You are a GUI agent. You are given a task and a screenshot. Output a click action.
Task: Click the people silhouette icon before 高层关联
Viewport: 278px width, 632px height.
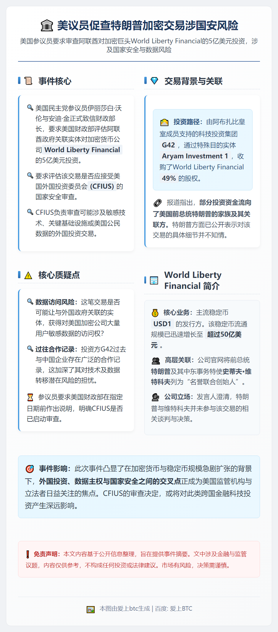(x=156, y=361)
